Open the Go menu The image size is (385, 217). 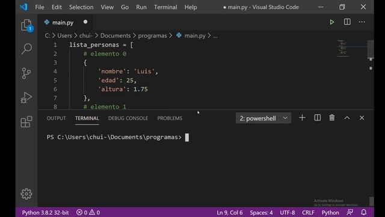click(x=125, y=7)
